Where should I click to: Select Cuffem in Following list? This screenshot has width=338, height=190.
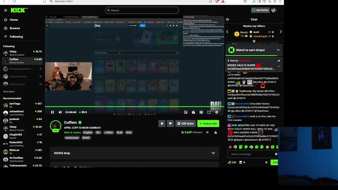tap(22, 61)
